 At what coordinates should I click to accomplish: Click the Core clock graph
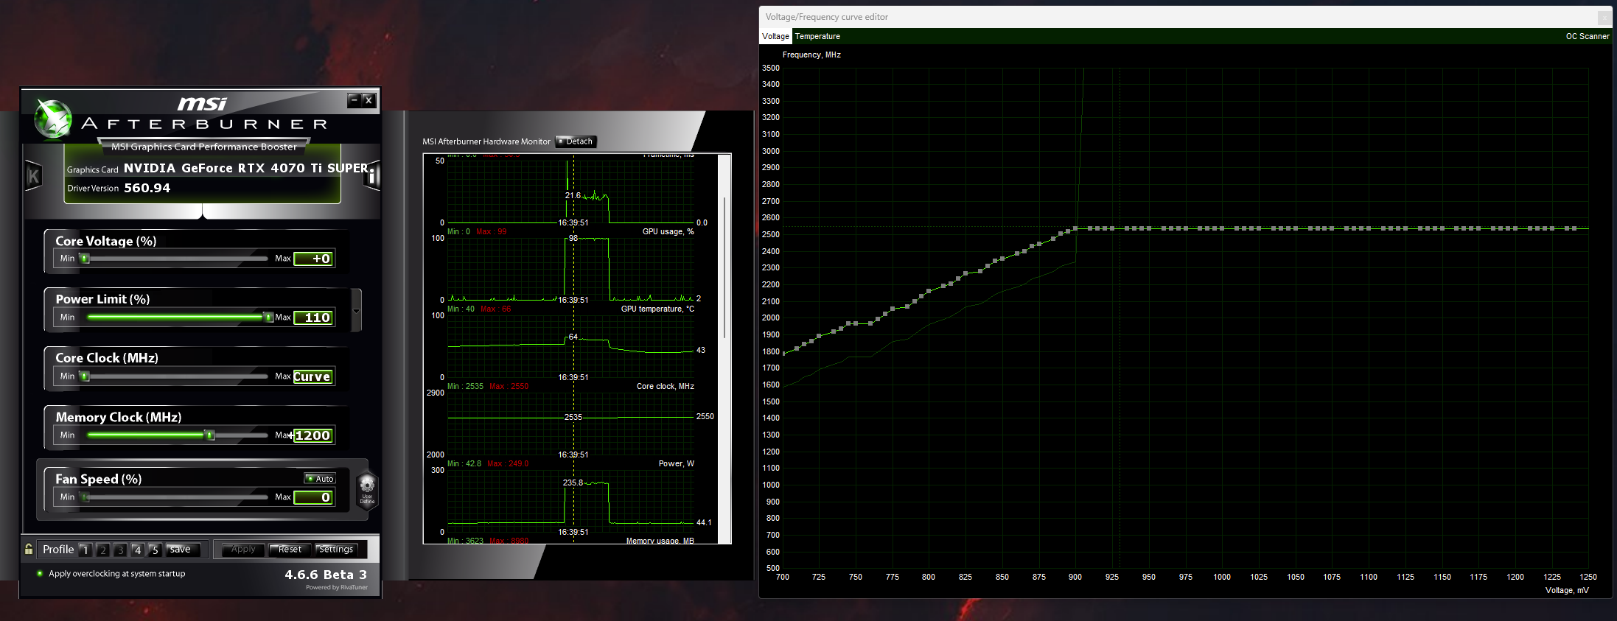click(571, 424)
